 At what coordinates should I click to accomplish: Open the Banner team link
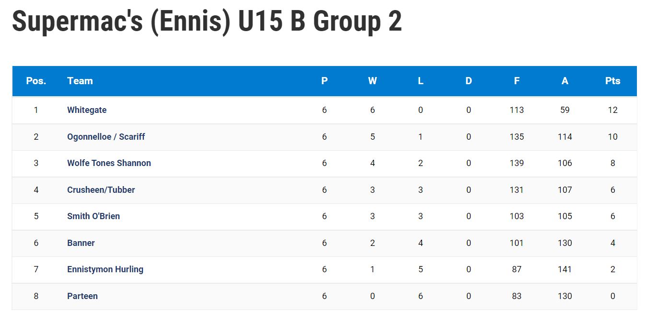(81, 243)
